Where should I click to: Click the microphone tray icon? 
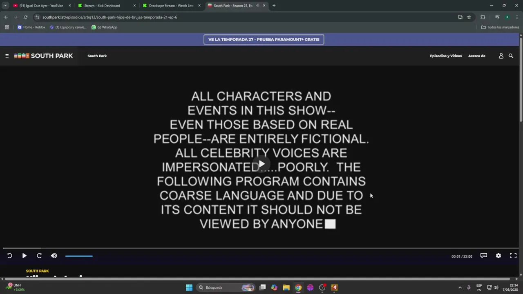click(x=469, y=287)
